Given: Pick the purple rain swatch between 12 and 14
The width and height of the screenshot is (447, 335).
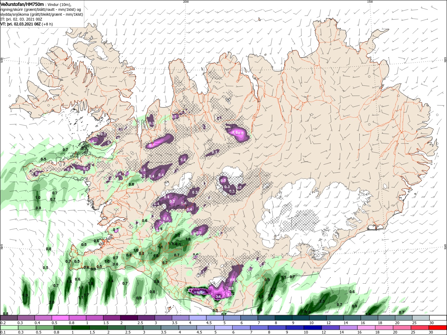Looking at the screenshot, I should (331, 328).
